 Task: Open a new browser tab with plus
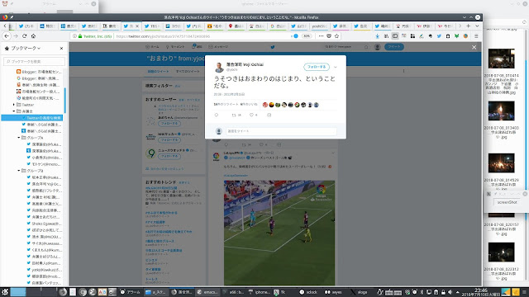coord(469,26)
